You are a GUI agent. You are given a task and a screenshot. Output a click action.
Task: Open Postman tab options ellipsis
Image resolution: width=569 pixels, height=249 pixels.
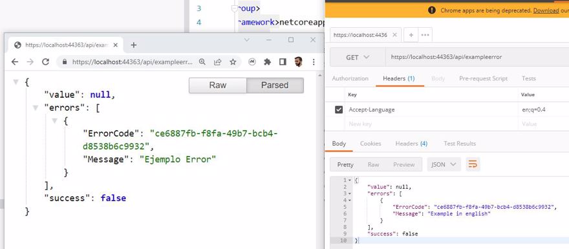pyautogui.click(x=425, y=35)
